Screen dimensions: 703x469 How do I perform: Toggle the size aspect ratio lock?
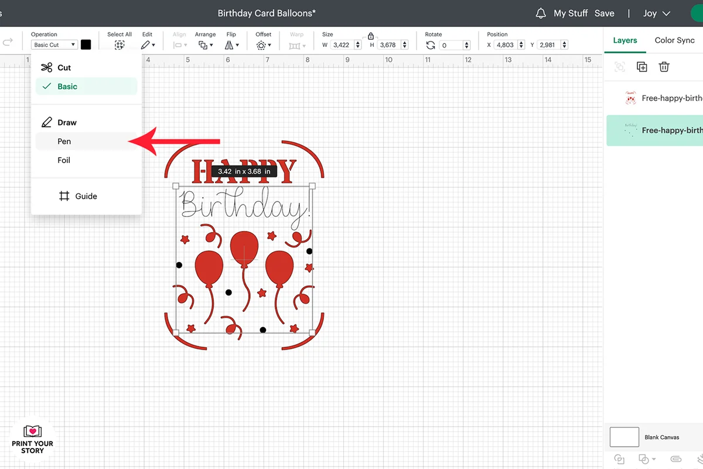pos(371,36)
